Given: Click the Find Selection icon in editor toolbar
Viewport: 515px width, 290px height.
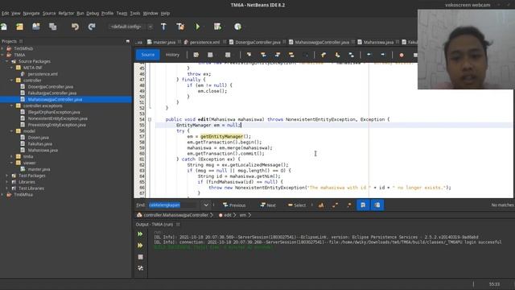Looking at the screenshot, I should pos(249,55).
